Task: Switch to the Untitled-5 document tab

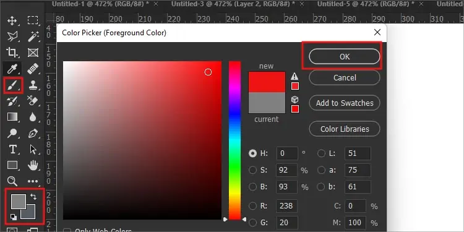Action: click(x=366, y=4)
